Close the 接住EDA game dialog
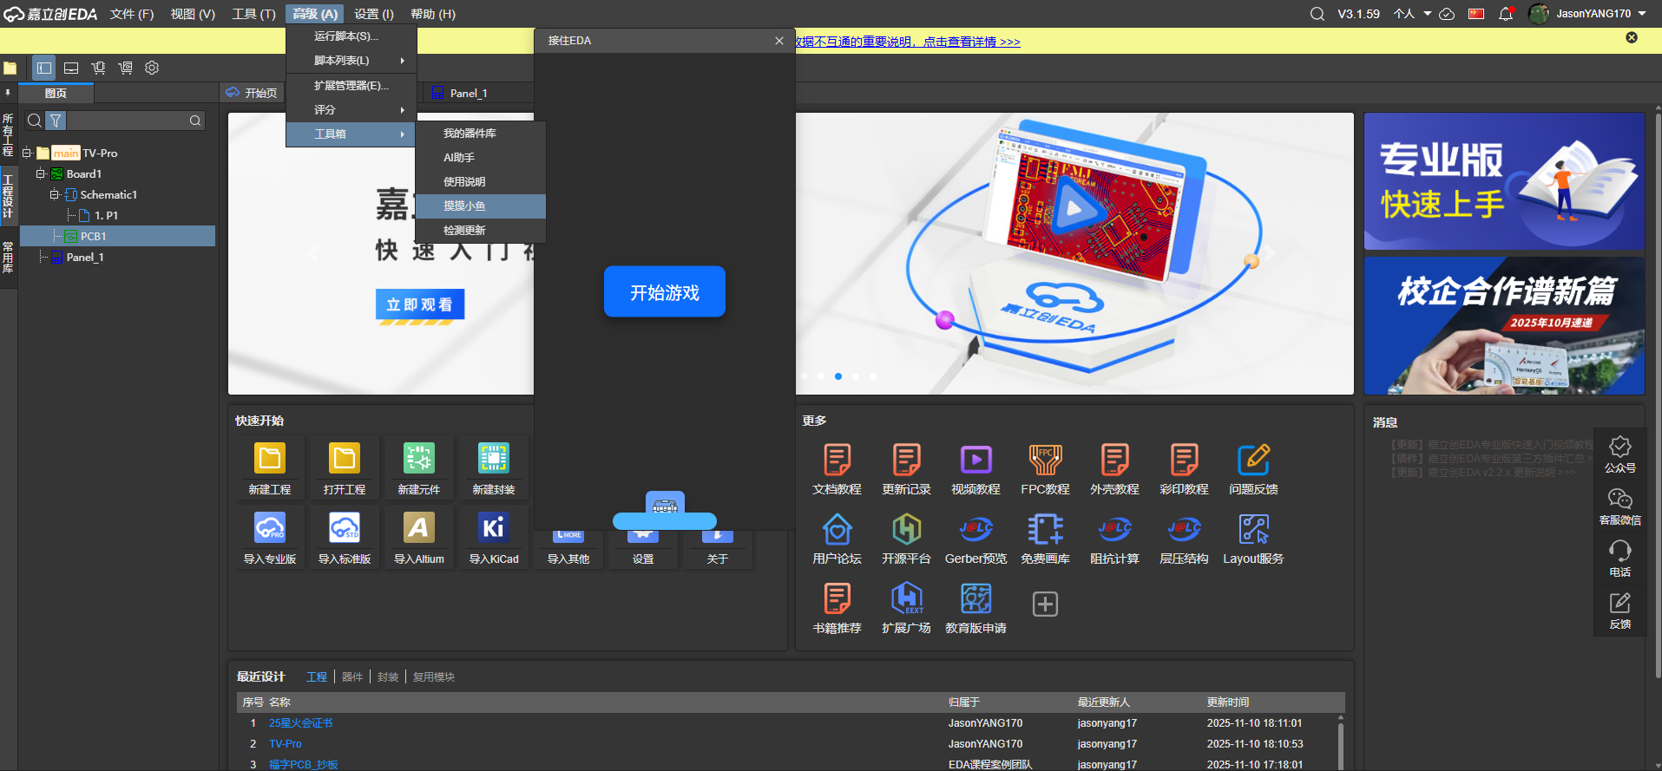Viewport: 1662px width, 771px height. tap(779, 41)
